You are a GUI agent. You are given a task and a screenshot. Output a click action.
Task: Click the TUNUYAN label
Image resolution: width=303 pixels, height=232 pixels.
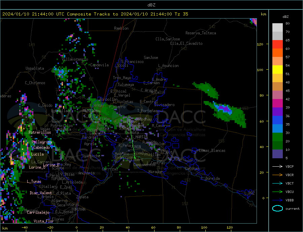click(78, 209)
